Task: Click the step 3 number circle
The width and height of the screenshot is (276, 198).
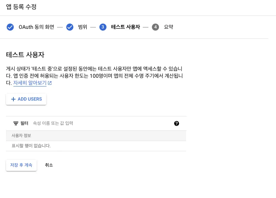Action: (103, 27)
